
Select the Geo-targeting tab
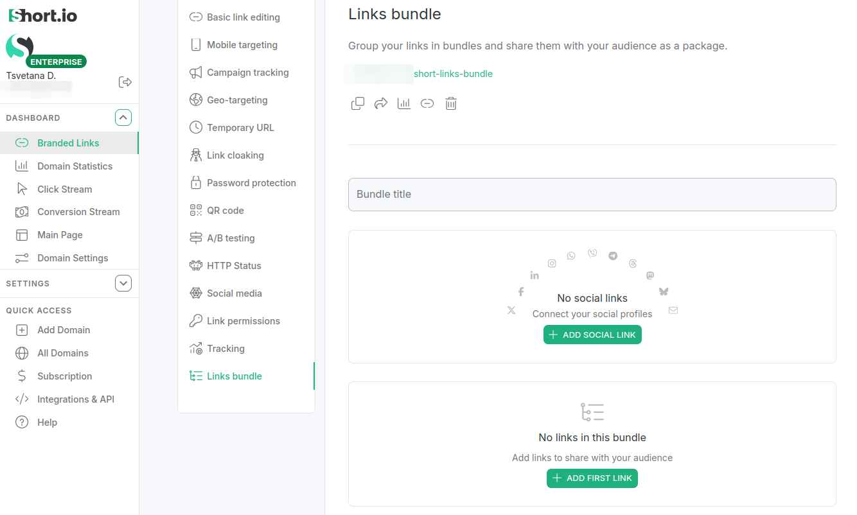coord(236,100)
